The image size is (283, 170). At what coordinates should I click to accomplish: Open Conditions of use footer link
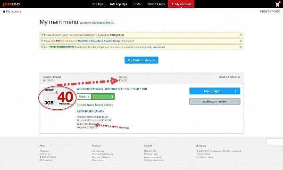[x=205, y=157]
